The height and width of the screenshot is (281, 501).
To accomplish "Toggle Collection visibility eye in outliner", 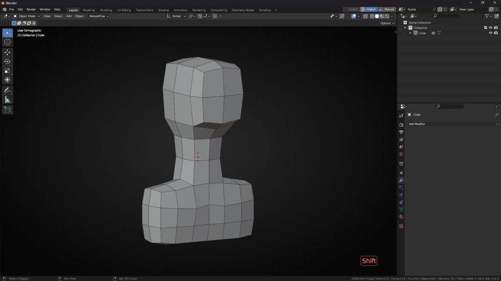I will [x=491, y=28].
